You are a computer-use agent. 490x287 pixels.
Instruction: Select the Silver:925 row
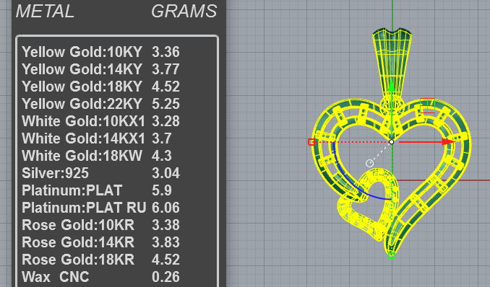(100, 173)
